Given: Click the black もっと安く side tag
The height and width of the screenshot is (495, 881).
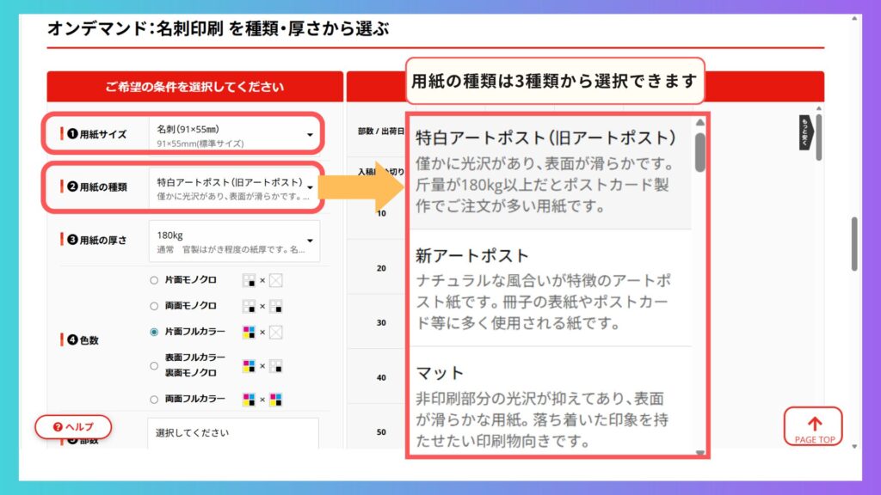Looking at the screenshot, I should click(x=805, y=131).
